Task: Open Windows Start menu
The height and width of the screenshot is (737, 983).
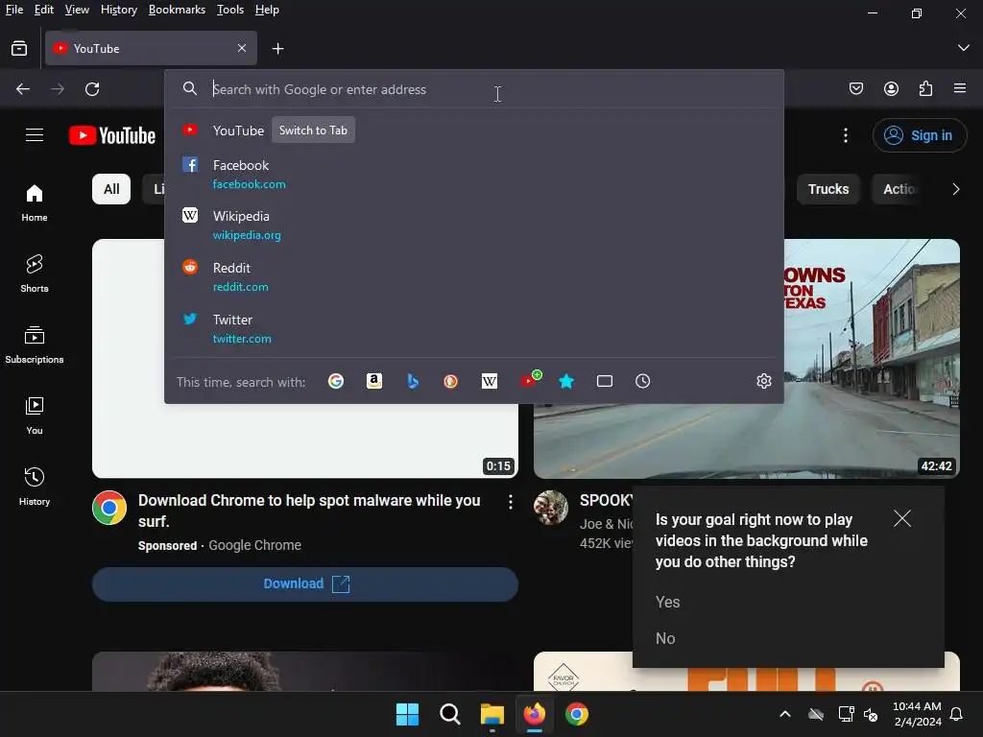Action: click(x=407, y=714)
